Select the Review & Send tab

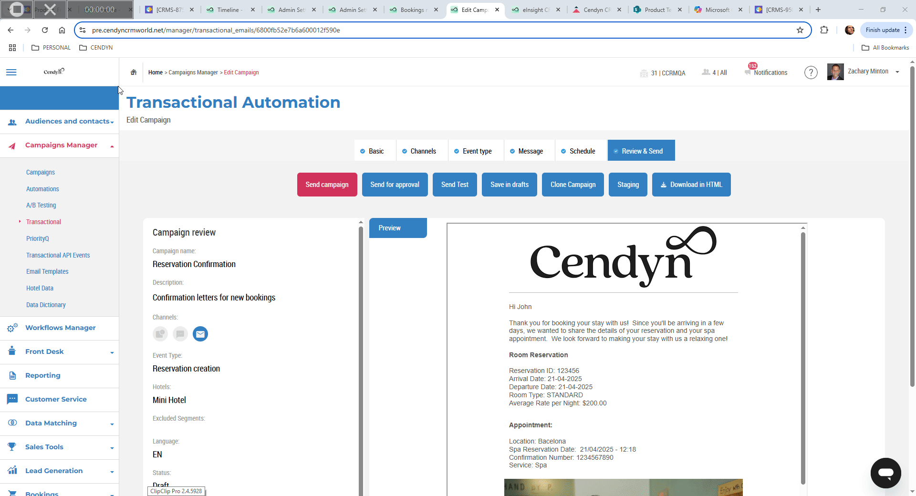(641, 151)
